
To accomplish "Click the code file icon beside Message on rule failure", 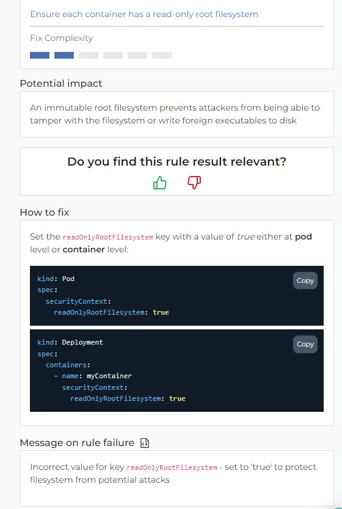I will (x=145, y=443).
